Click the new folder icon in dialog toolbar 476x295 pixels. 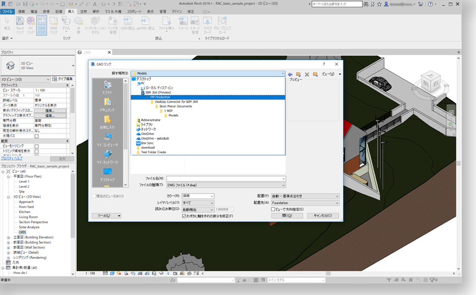315,74
